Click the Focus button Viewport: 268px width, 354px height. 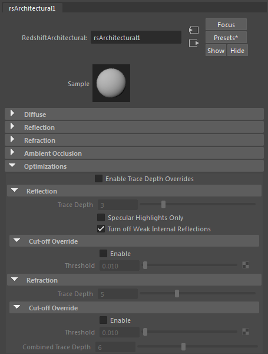226,24
